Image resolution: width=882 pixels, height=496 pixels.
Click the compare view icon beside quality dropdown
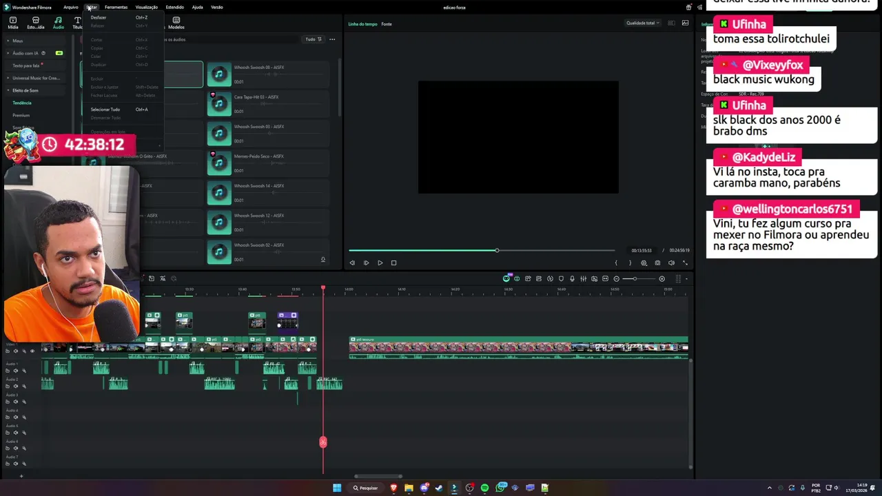(671, 23)
